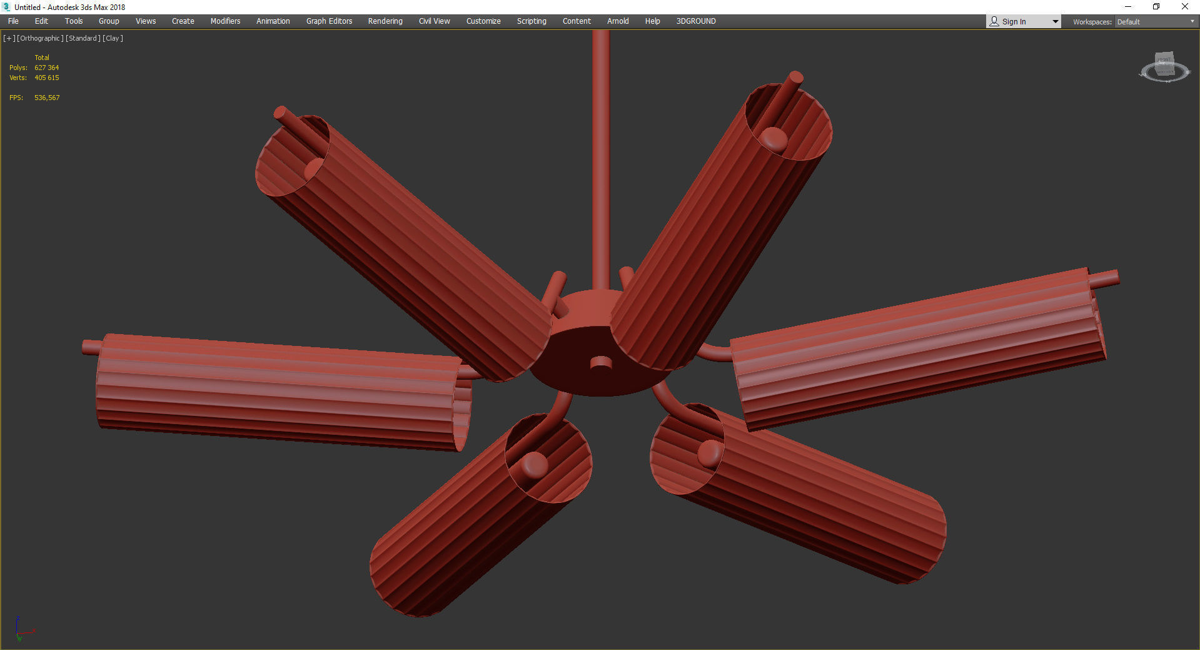This screenshot has width=1200, height=650.
Task: Click the FPS value '536,567'
Action: [x=47, y=98]
